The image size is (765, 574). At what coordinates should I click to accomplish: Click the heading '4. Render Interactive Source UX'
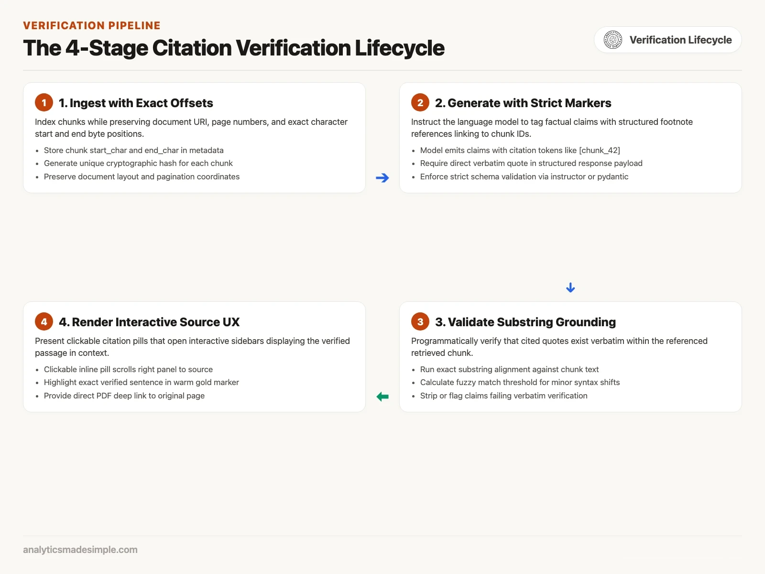[149, 322]
